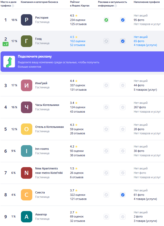
Task: Click advertising icon in Часы Котельники row
Action: coord(106,107)
